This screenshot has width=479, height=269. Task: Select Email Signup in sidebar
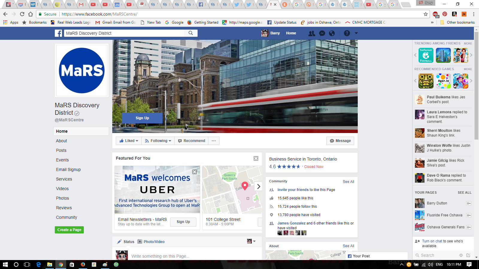pyautogui.click(x=68, y=169)
